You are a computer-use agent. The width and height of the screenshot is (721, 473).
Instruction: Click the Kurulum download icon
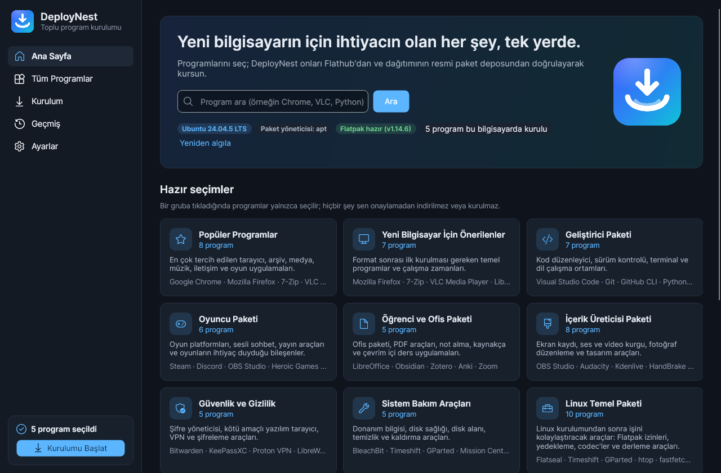pos(20,101)
